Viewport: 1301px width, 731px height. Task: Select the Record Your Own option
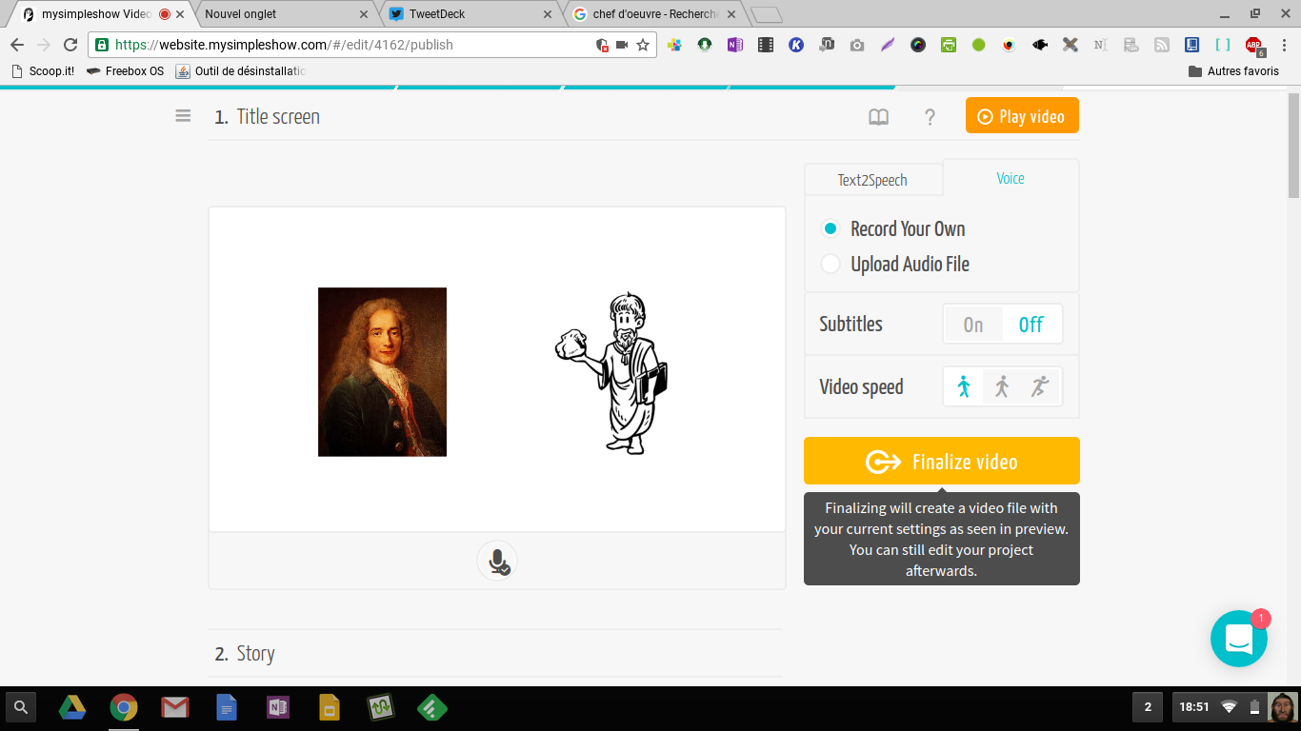(831, 229)
